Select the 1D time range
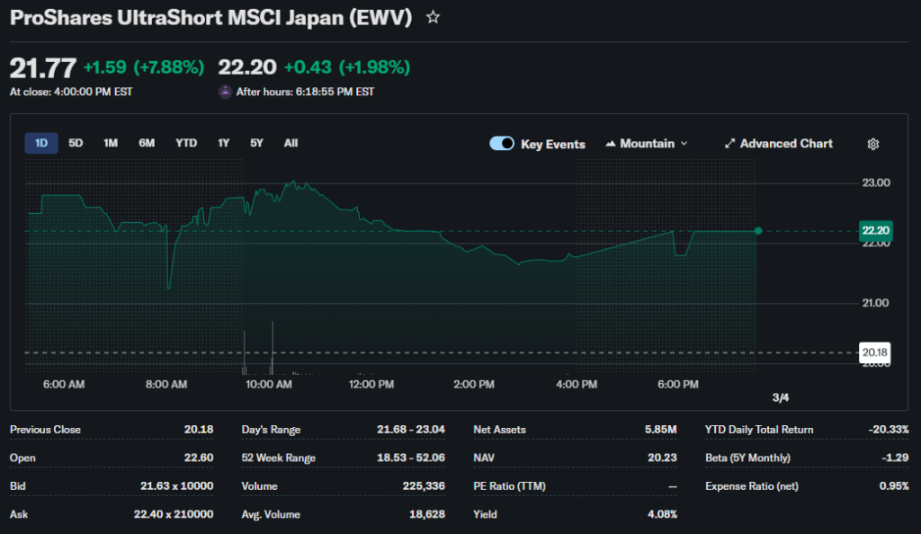 (x=41, y=143)
